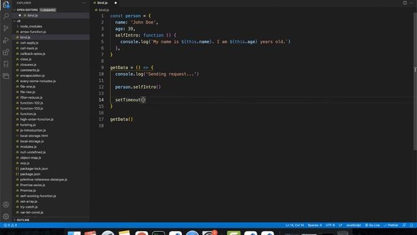Open Promise-axios.js file
The image size is (417, 235).
(x=33, y=185)
